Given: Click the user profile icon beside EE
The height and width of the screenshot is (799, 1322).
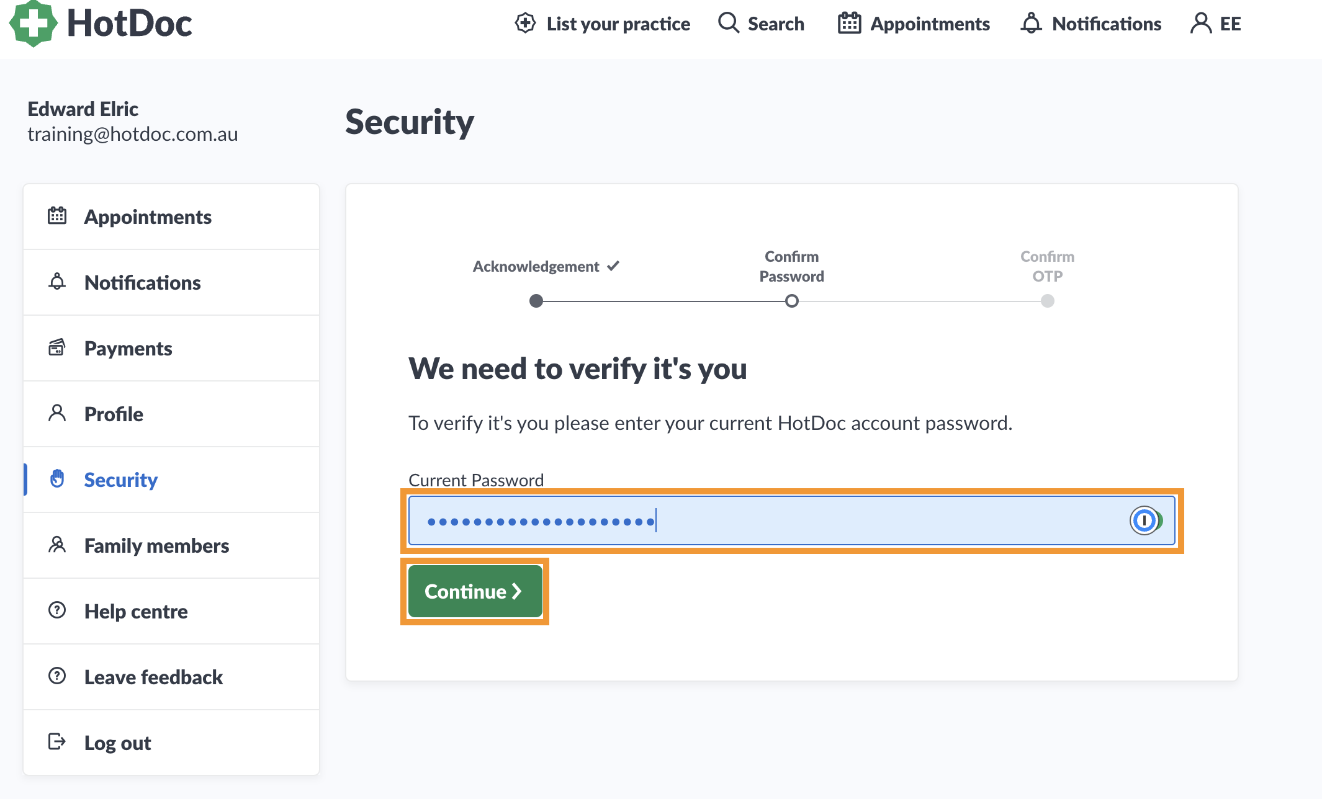Looking at the screenshot, I should point(1201,23).
